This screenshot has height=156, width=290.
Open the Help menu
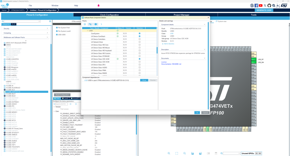[x=76, y=5]
